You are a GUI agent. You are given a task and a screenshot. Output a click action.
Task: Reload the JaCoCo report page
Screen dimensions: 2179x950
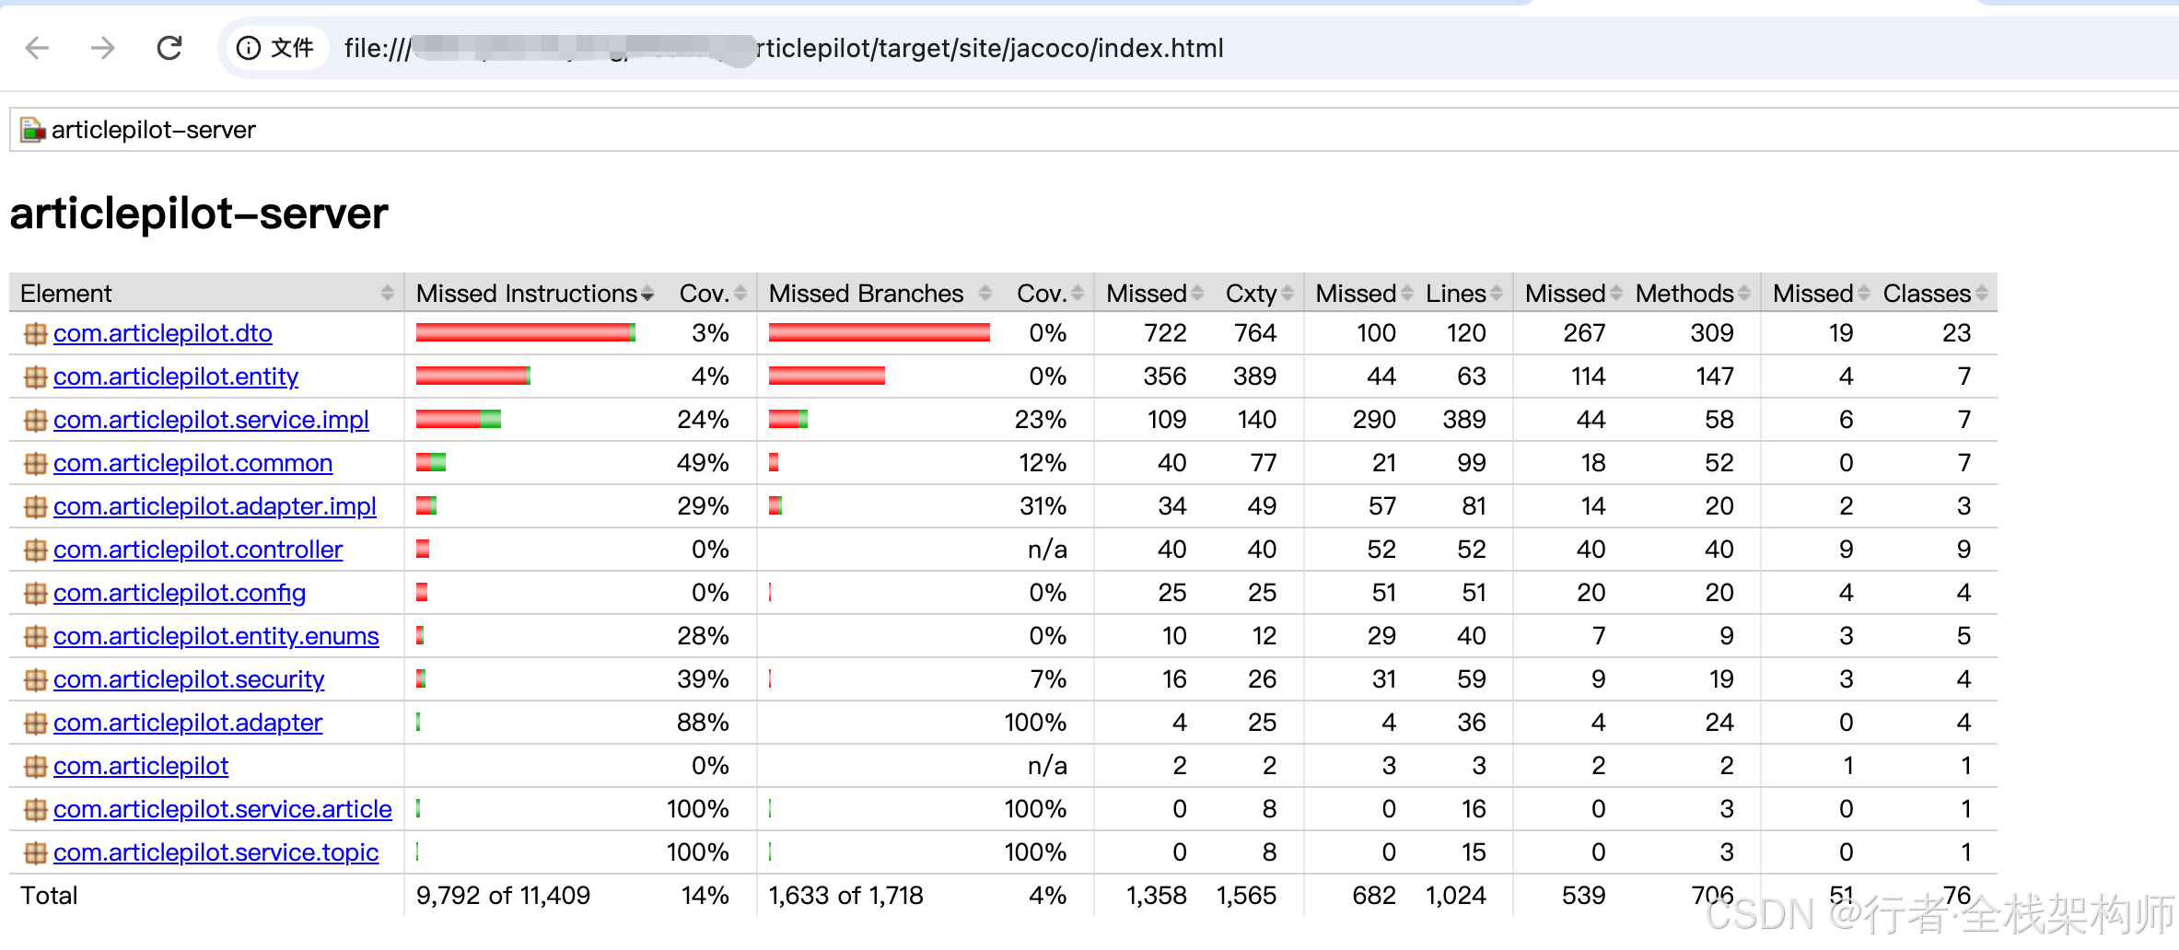(x=169, y=48)
